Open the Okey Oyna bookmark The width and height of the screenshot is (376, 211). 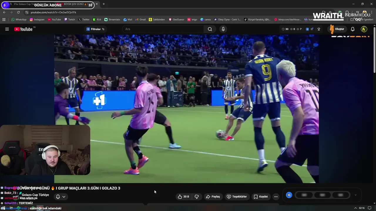[227, 20]
